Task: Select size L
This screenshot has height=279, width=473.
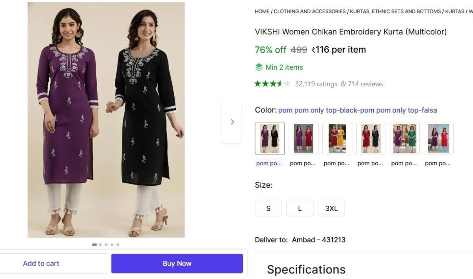Action: (x=300, y=209)
